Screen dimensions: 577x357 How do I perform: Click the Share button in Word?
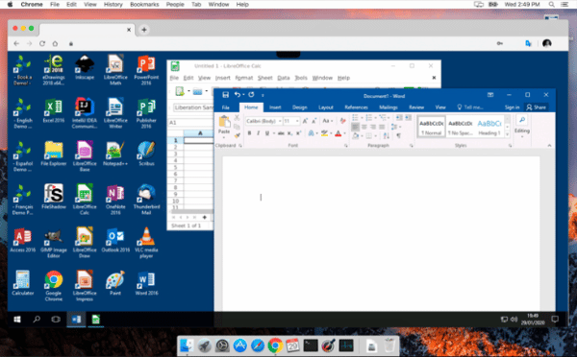click(537, 107)
